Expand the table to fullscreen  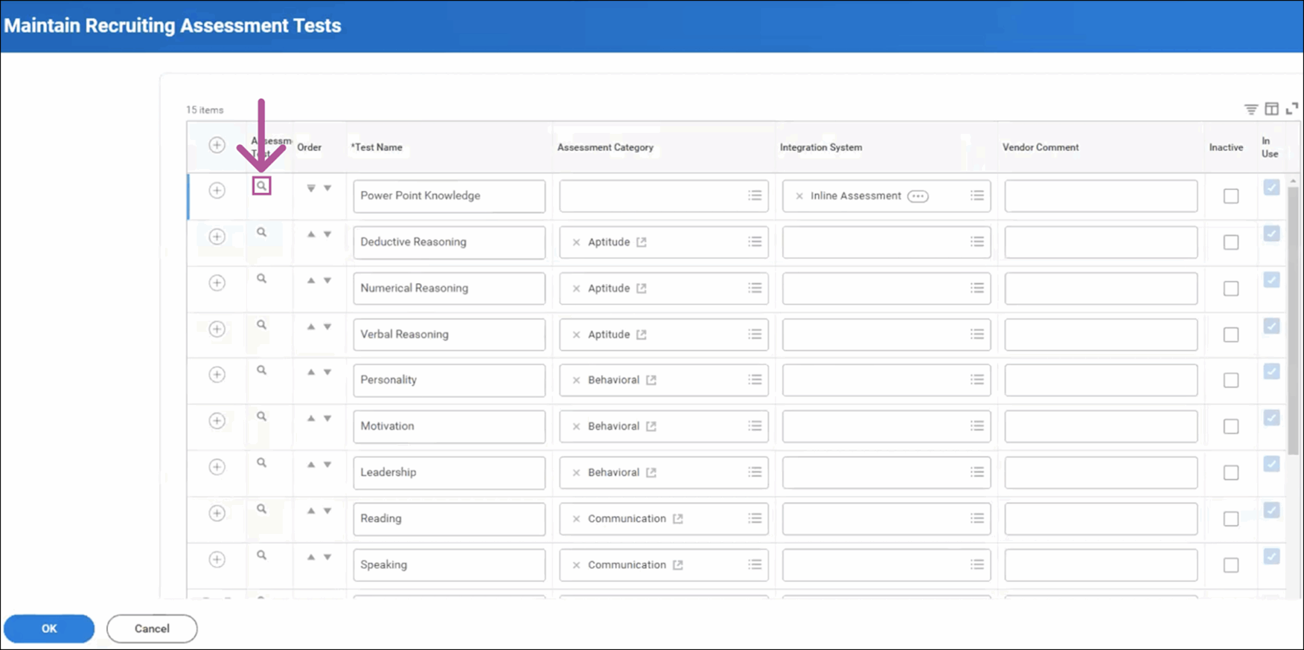tap(1291, 108)
